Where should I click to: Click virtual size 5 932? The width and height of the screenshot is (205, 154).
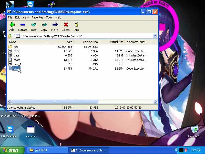coord(120,55)
